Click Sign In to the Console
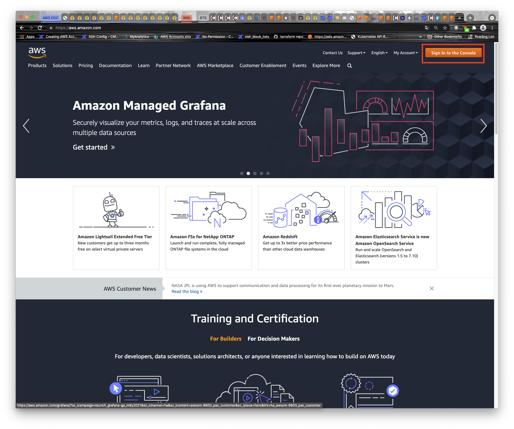Image resolution: width=514 pixels, height=429 pixels. coord(453,53)
